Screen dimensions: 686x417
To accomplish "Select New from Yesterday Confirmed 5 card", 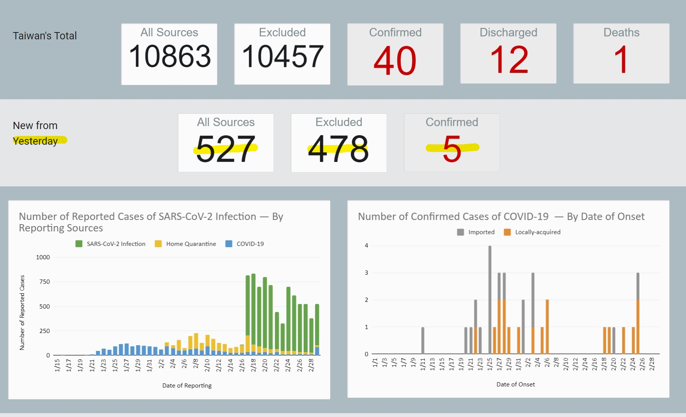I will coord(452,142).
